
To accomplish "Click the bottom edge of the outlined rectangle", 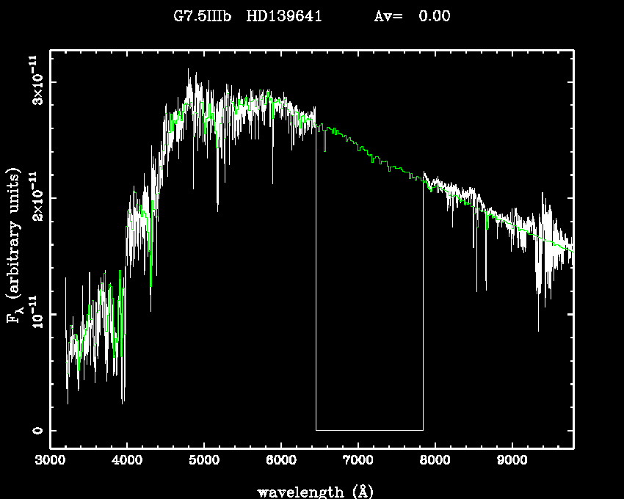I will click(x=369, y=430).
